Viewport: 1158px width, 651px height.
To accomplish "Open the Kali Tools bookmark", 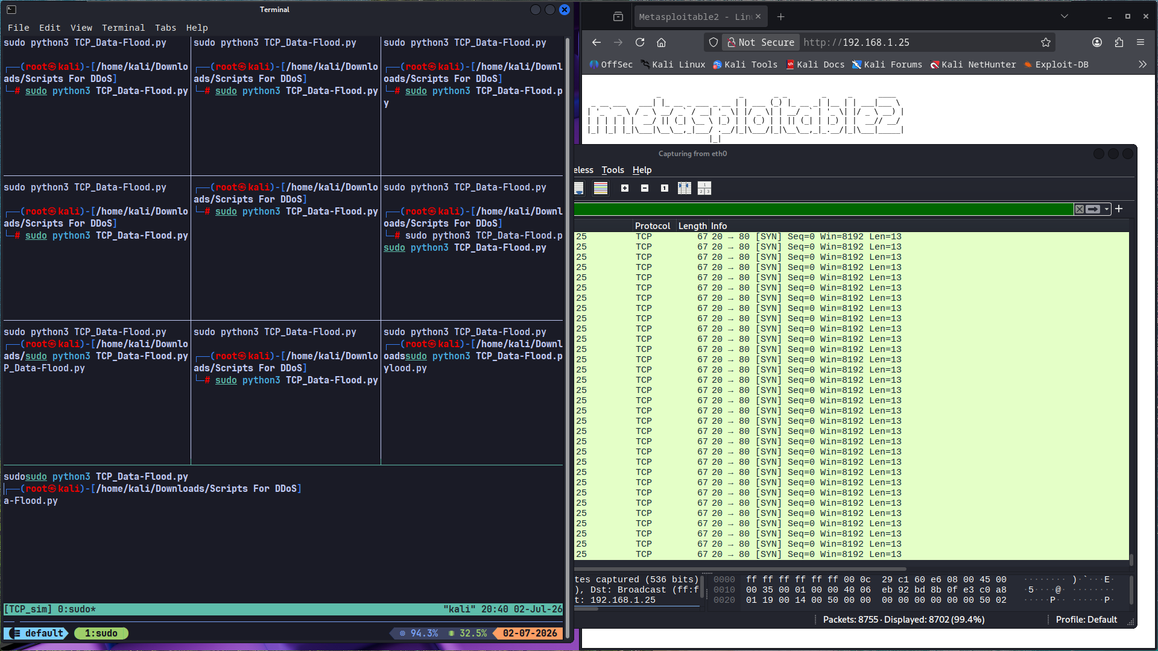I will [745, 64].
